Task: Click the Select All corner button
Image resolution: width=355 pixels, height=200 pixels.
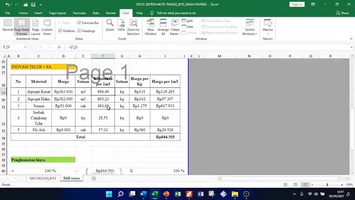Action: pos(4,56)
